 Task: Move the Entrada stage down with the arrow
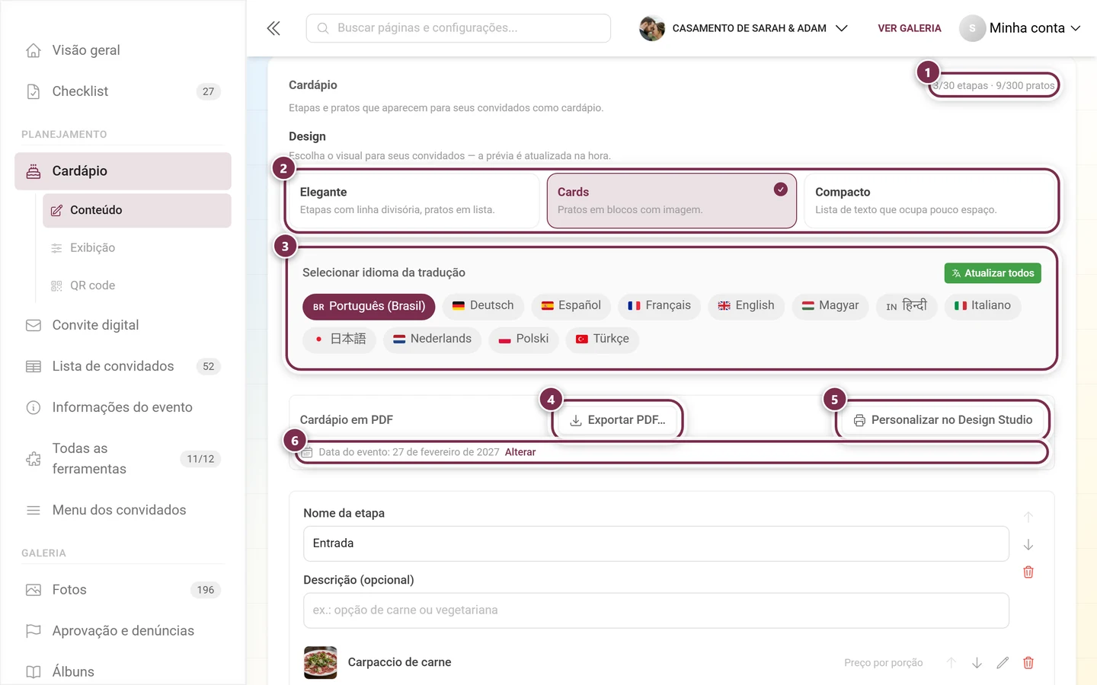(x=1028, y=545)
